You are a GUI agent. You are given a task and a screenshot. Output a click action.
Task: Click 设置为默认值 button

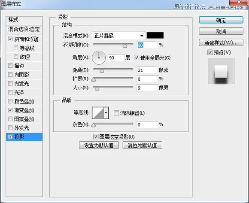pyautogui.click(x=99, y=145)
